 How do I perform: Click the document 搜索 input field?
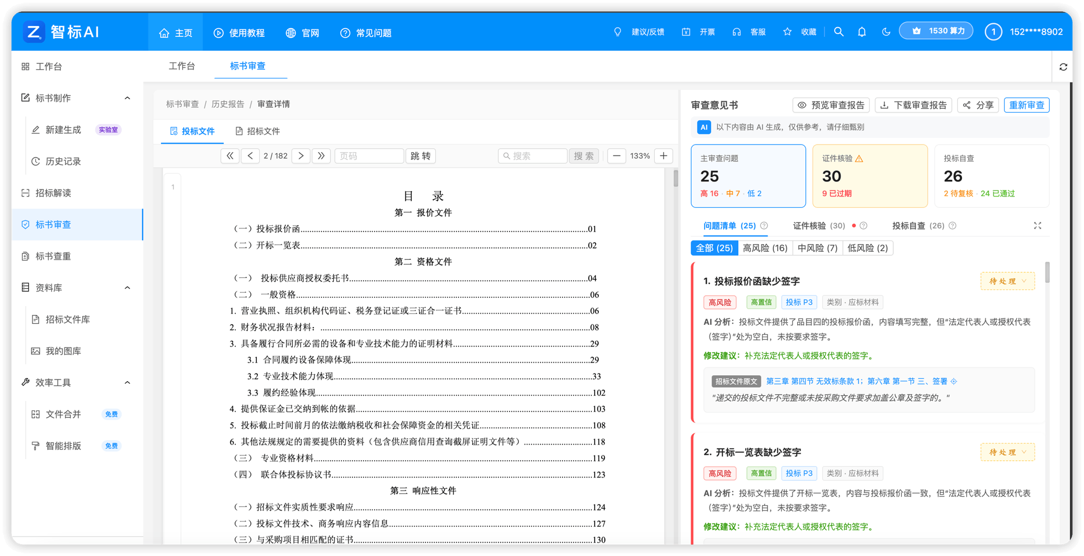click(x=533, y=156)
